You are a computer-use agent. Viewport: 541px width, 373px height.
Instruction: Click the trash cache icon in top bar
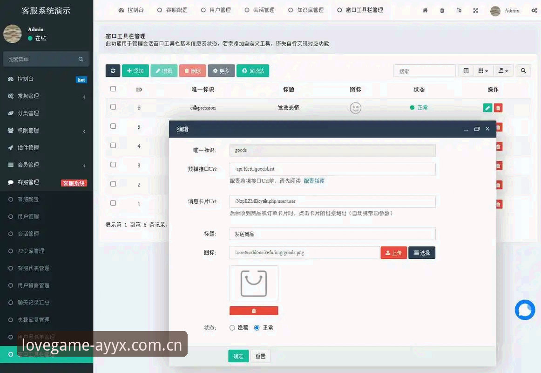click(442, 10)
